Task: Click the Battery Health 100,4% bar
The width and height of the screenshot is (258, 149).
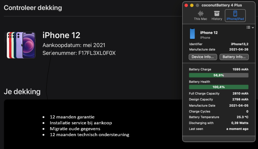Action: coord(219,87)
